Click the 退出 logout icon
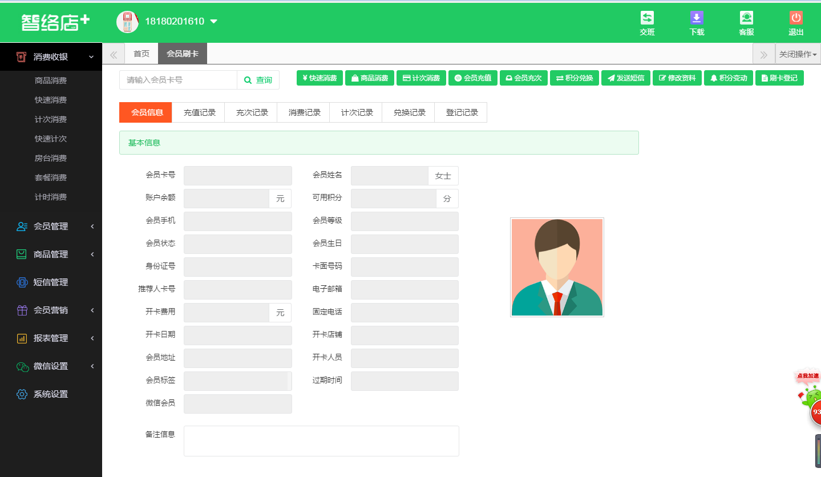This screenshot has height=477, width=821. pyautogui.click(x=795, y=18)
